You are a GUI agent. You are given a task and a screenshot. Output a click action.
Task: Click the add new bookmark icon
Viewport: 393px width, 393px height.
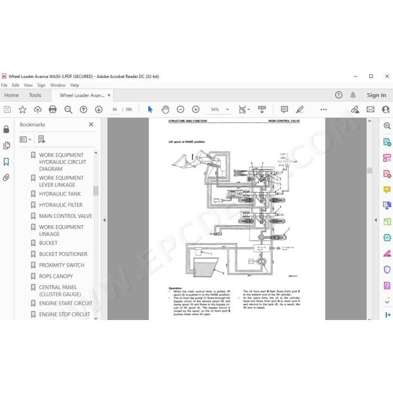click(42, 139)
